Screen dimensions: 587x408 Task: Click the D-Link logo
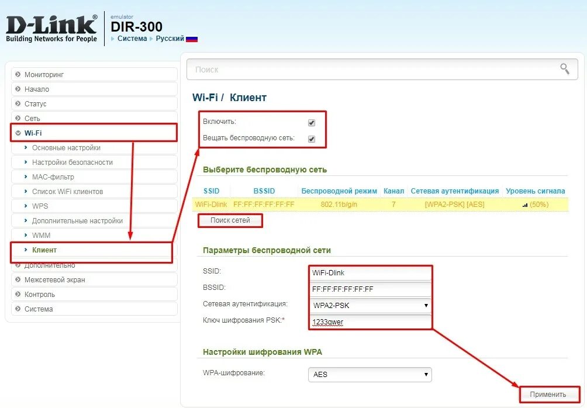click(51, 29)
